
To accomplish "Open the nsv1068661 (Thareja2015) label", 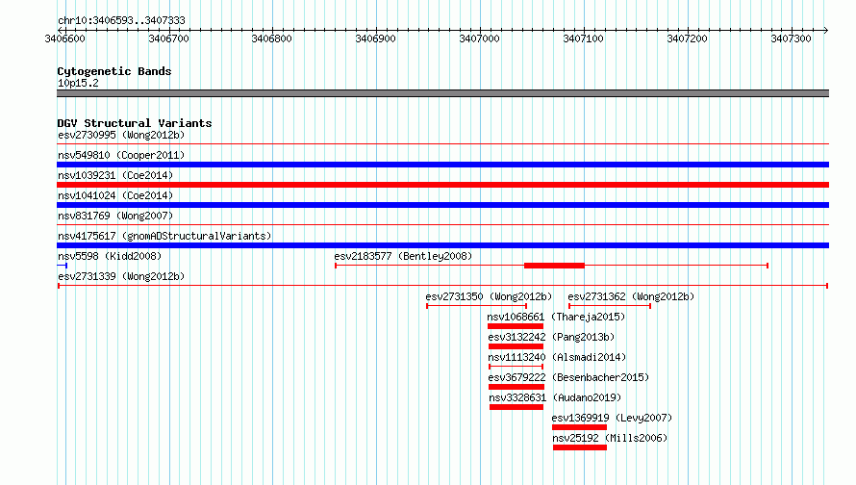I will point(556,317).
